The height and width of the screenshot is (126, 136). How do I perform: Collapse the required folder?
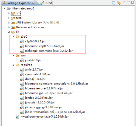13,65
